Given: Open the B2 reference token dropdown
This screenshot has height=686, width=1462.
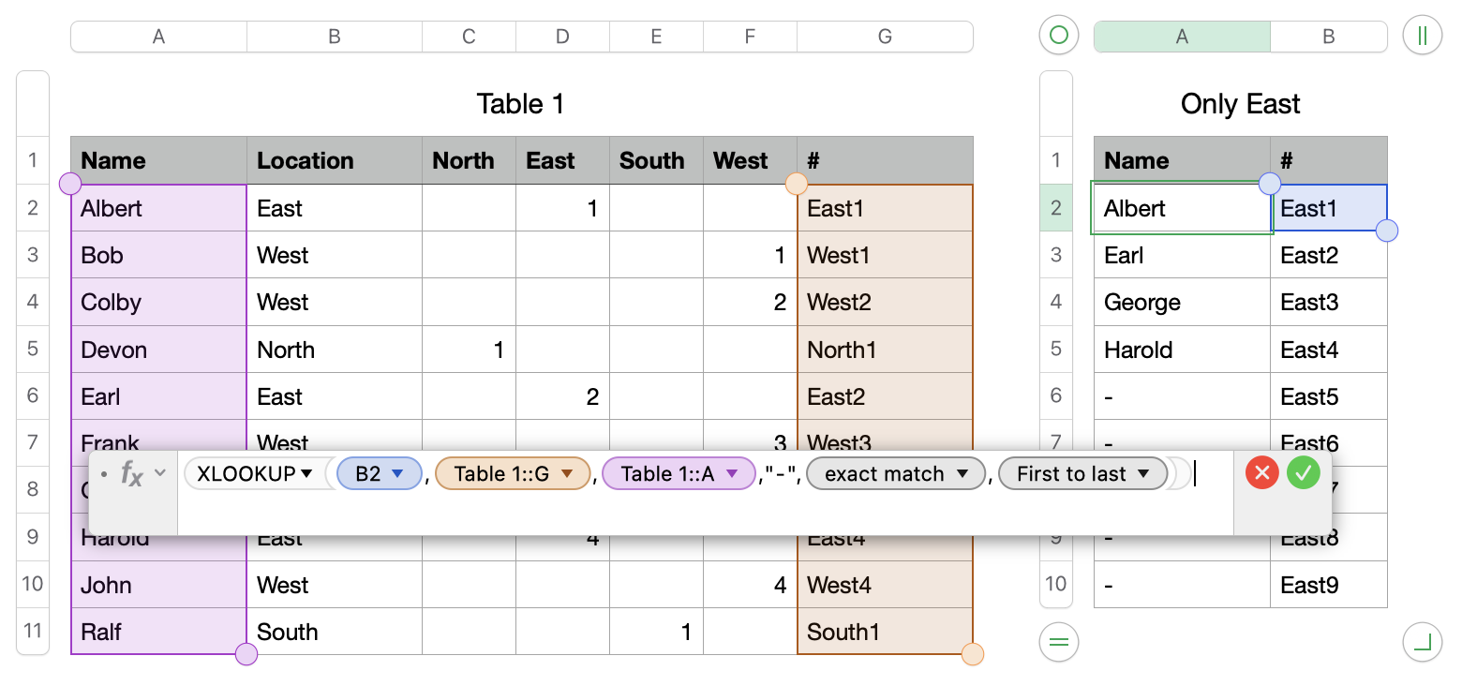Looking at the screenshot, I should coord(397,474).
